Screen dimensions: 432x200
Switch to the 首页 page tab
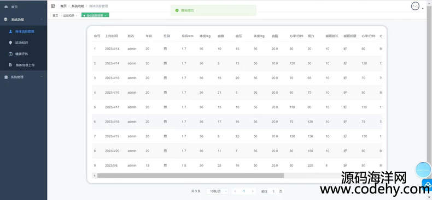tap(55, 15)
